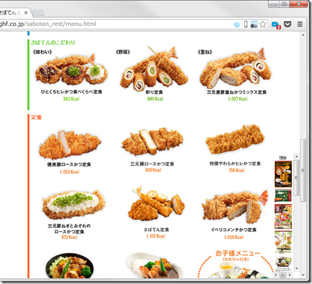This screenshot has height=284, width=312.
Task: Click the main page vertical scroll thumb
Action: (x=303, y=171)
